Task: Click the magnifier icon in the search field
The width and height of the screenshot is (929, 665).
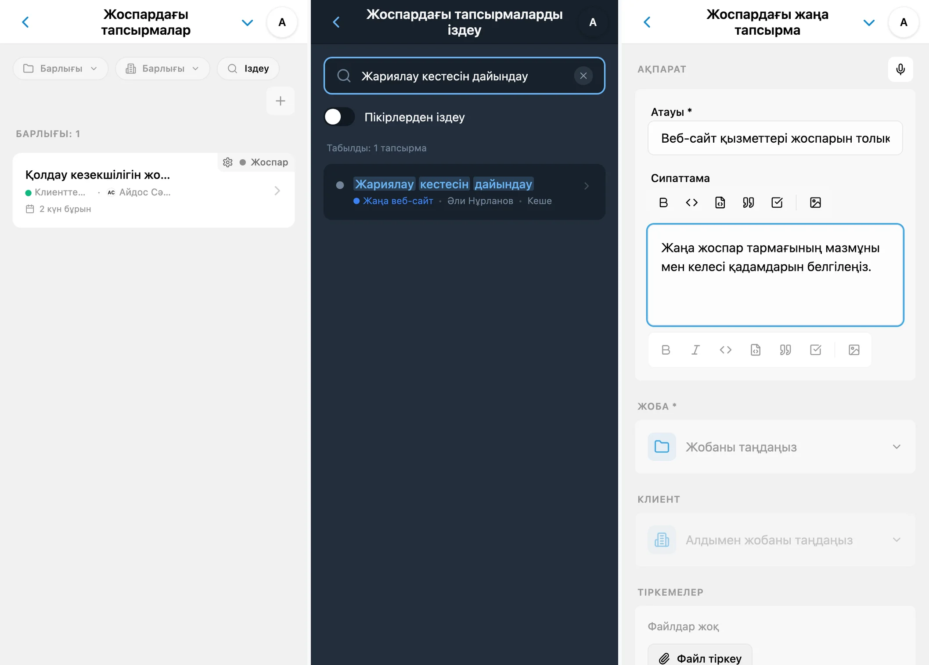Action: click(344, 76)
